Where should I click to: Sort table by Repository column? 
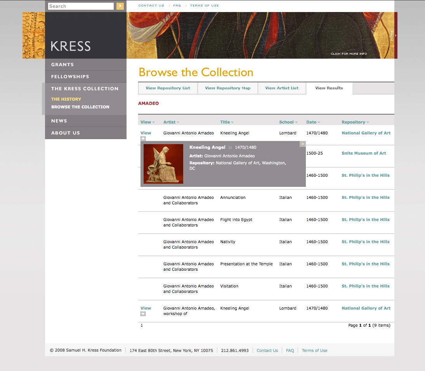coord(355,122)
